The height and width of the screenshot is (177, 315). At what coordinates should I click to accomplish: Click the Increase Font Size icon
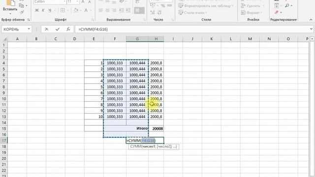[83, 2]
